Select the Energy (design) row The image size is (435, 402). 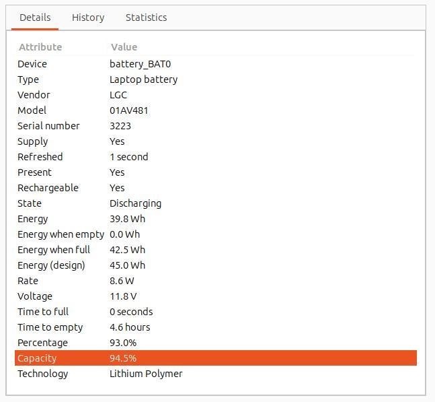click(216, 265)
